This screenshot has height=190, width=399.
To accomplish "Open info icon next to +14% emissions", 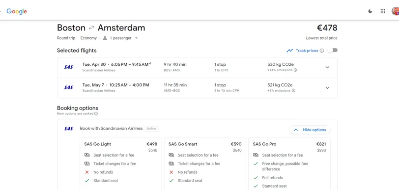I will coord(295,70).
